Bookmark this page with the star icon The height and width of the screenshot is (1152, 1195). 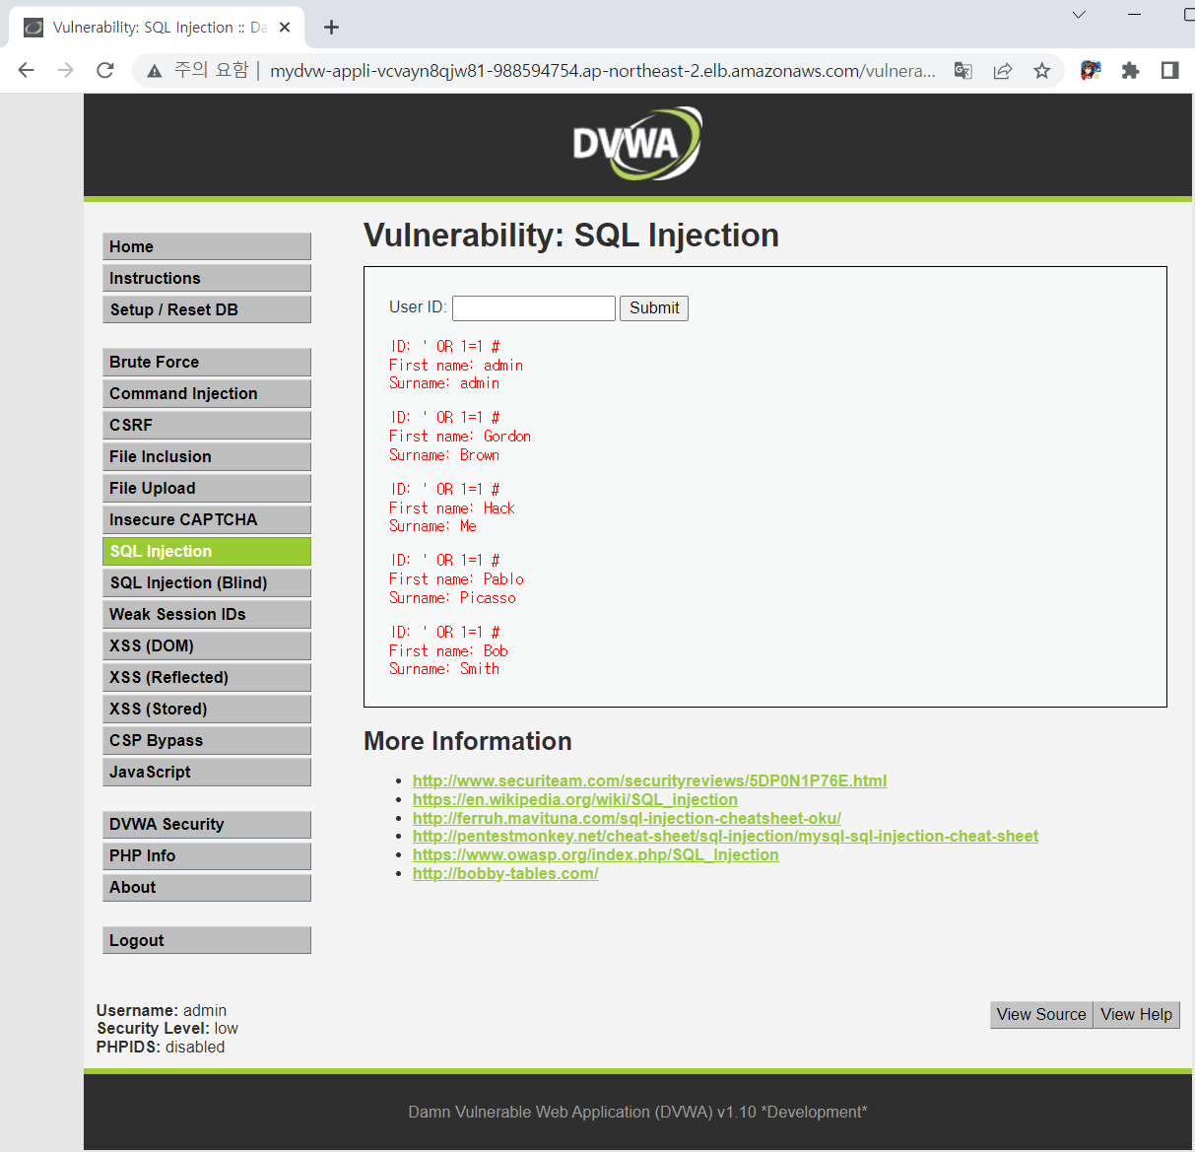tap(1042, 70)
